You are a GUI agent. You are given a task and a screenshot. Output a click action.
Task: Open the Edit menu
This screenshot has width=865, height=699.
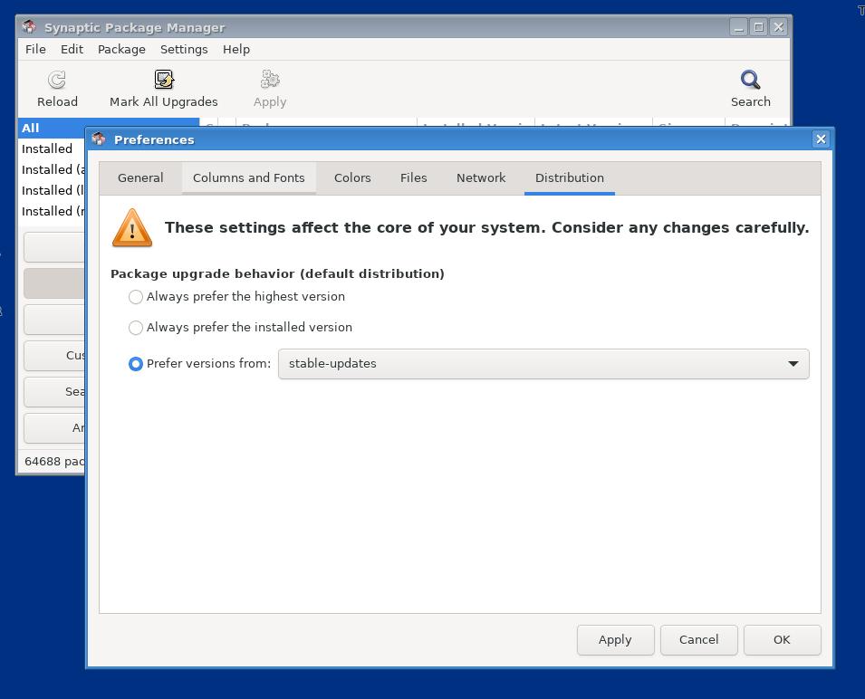click(x=72, y=50)
